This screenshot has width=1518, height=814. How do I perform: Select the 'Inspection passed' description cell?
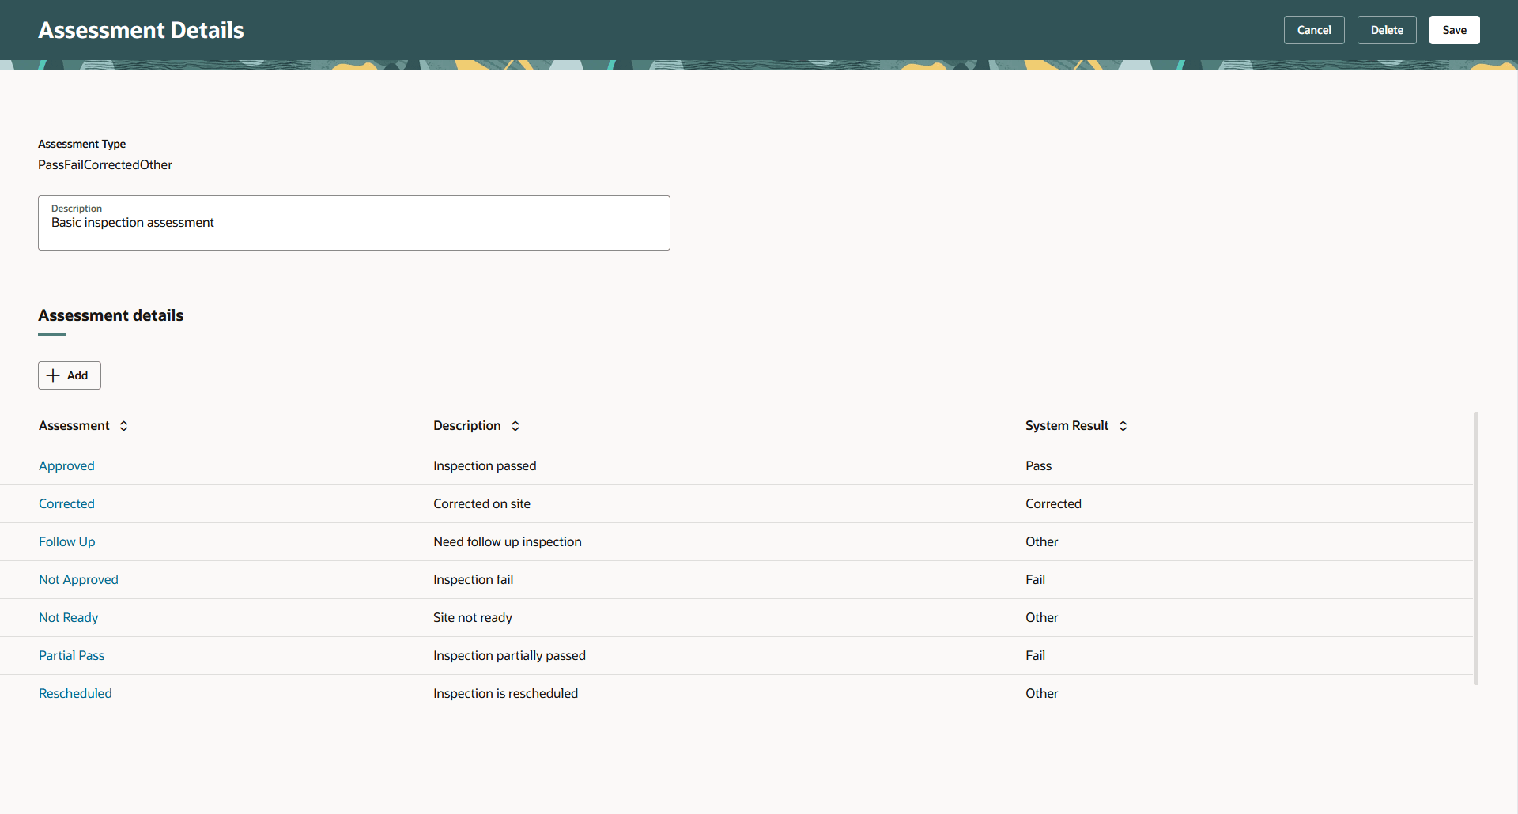coord(485,466)
